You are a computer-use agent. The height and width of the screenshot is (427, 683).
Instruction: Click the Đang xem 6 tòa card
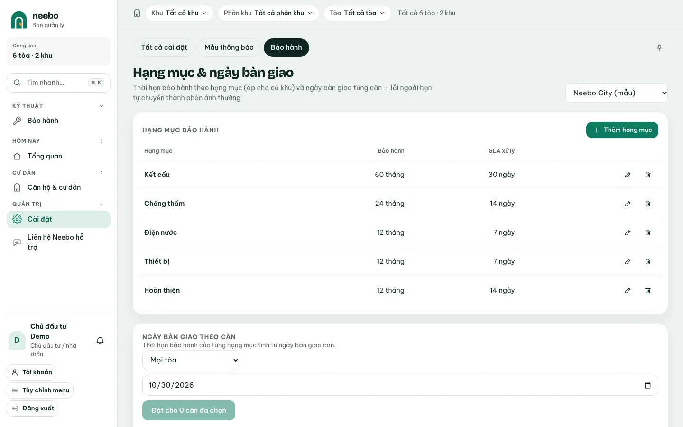(x=58, y=51)
